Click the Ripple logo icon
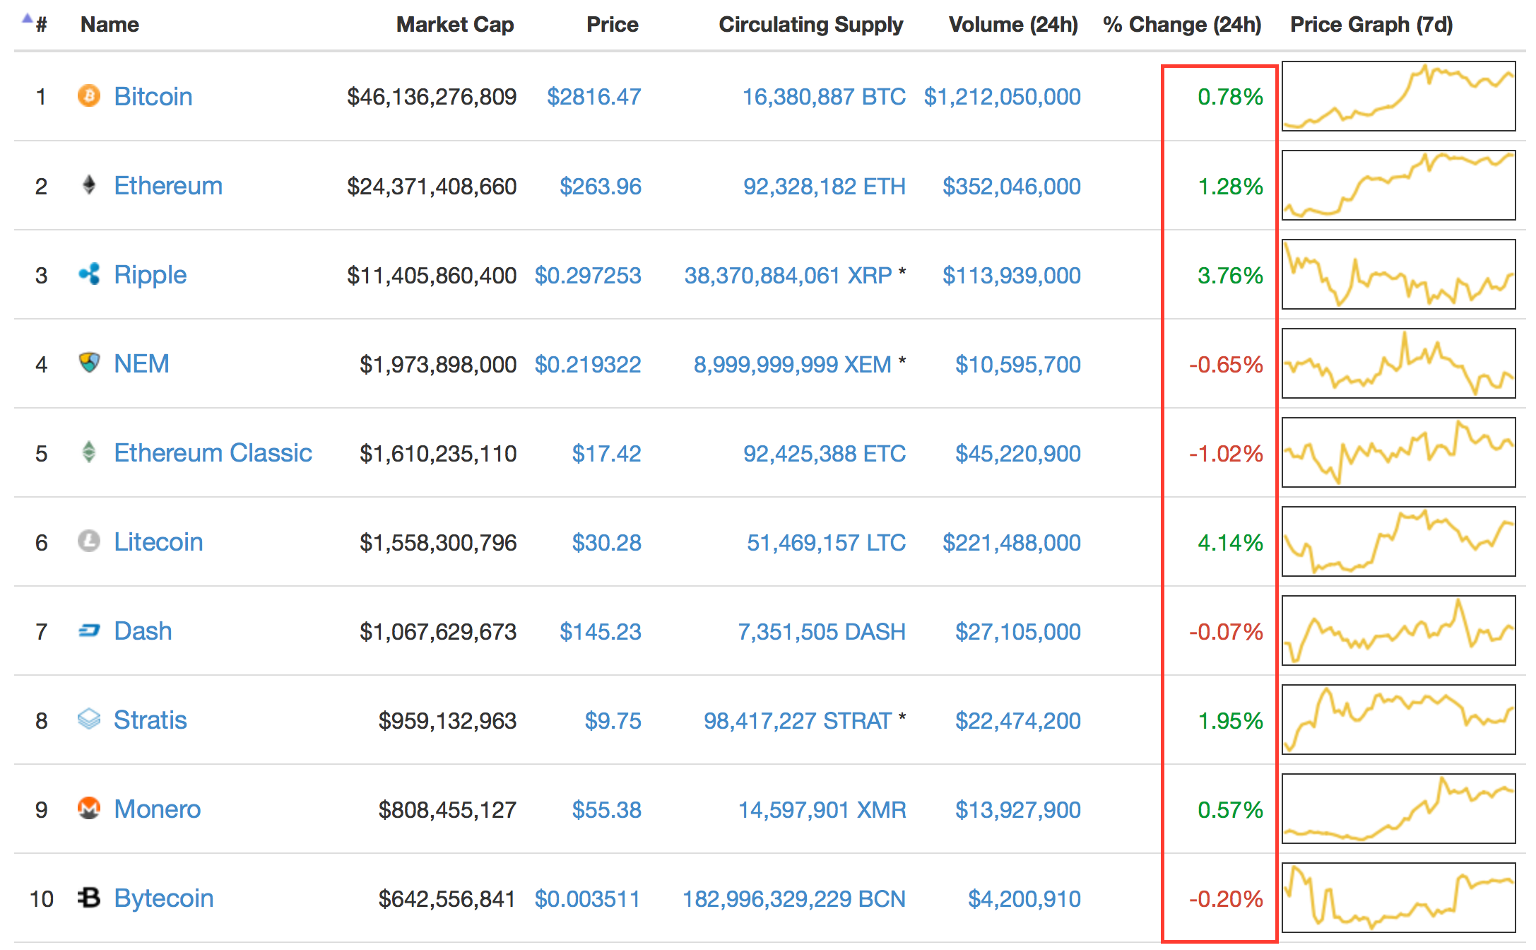This screenshot has width=1536, height=950. pyautogui.click(x=88, y=274)
